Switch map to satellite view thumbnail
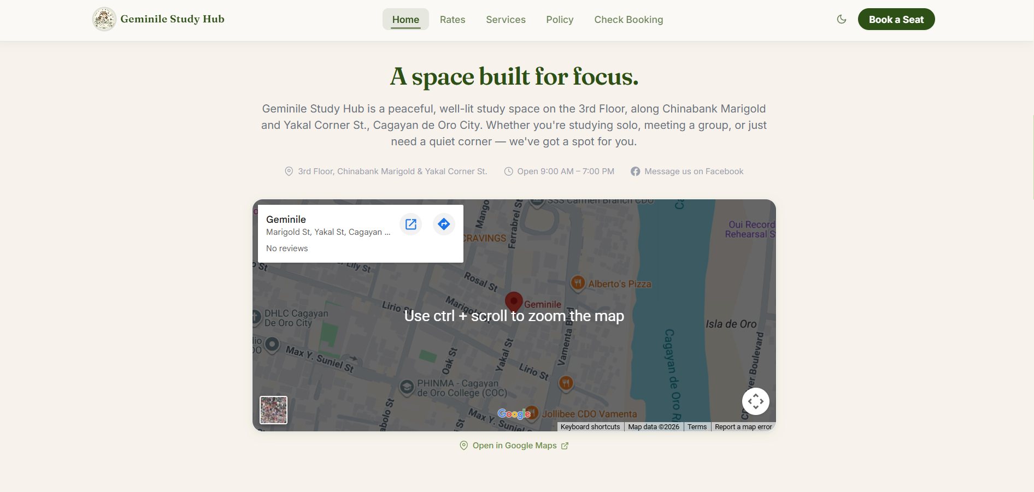This screenshot has height=492, width=1034. tap(273, 410)
